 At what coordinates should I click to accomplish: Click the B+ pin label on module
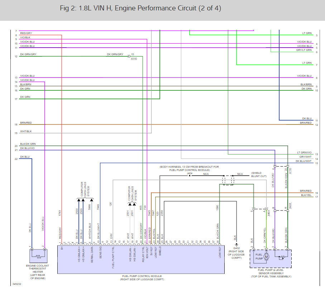(62, 248)
